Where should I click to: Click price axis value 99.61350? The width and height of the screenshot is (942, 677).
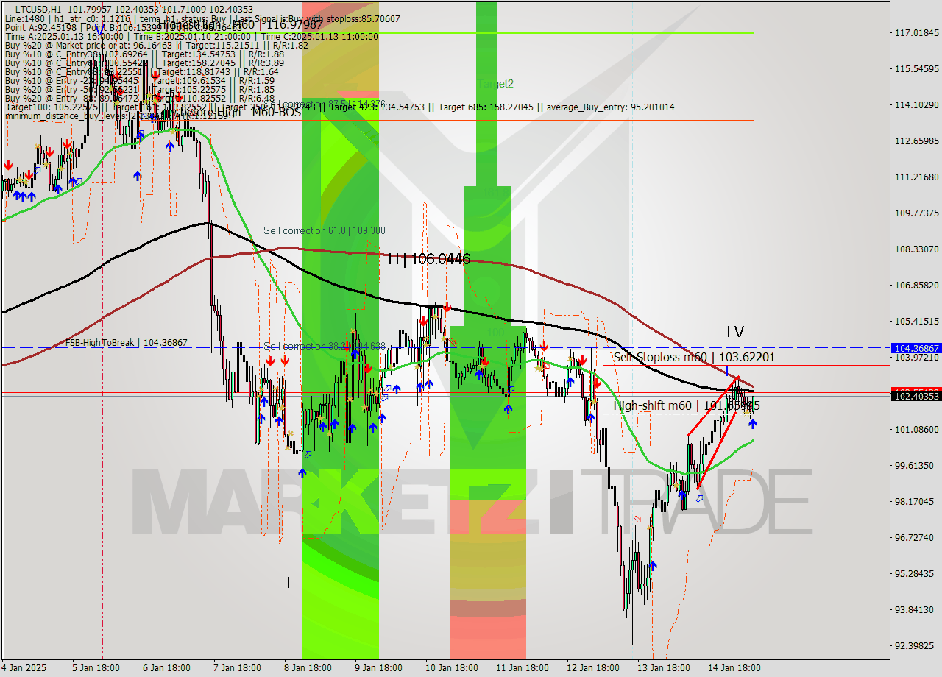pos(916,465)
